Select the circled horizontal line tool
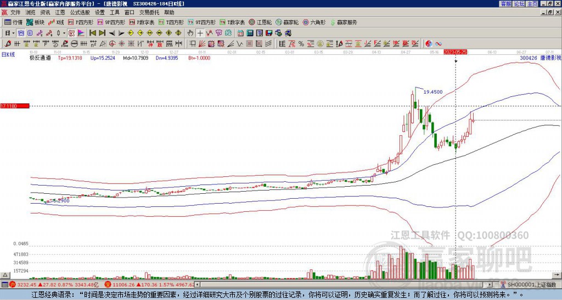The width and height of the screenshot is (562, 300). [x=74, y=44]
